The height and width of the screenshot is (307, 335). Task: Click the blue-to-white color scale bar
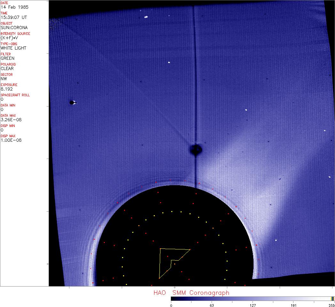[253, 299]
